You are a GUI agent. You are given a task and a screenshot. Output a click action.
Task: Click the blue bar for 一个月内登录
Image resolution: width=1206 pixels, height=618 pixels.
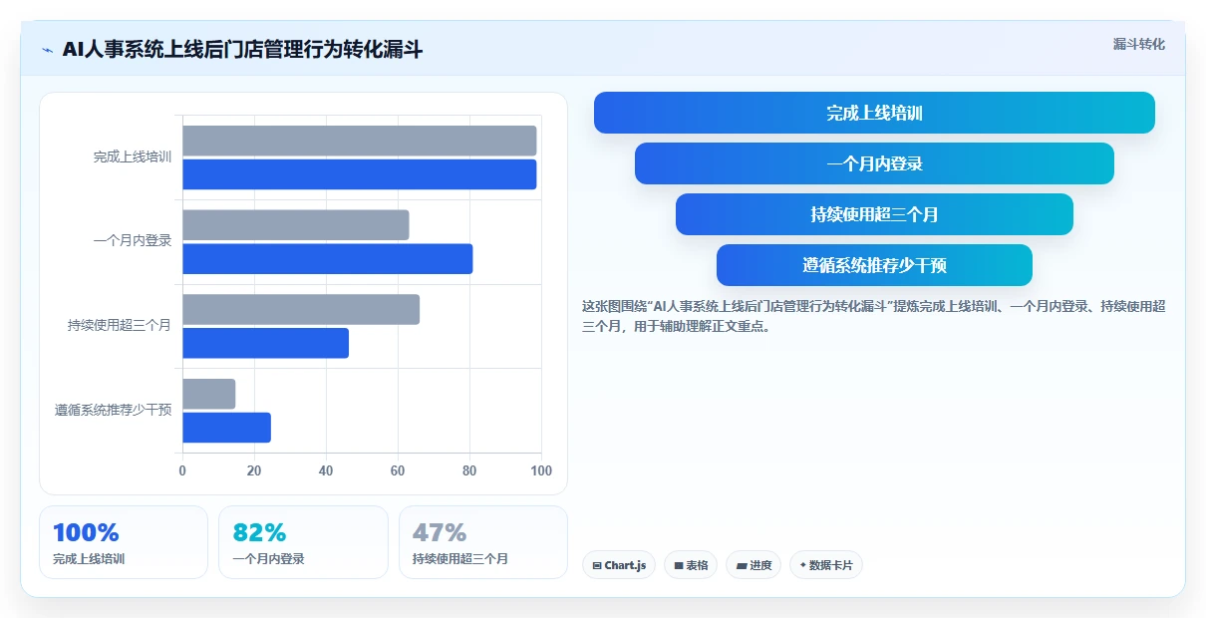tap(328, 259)
